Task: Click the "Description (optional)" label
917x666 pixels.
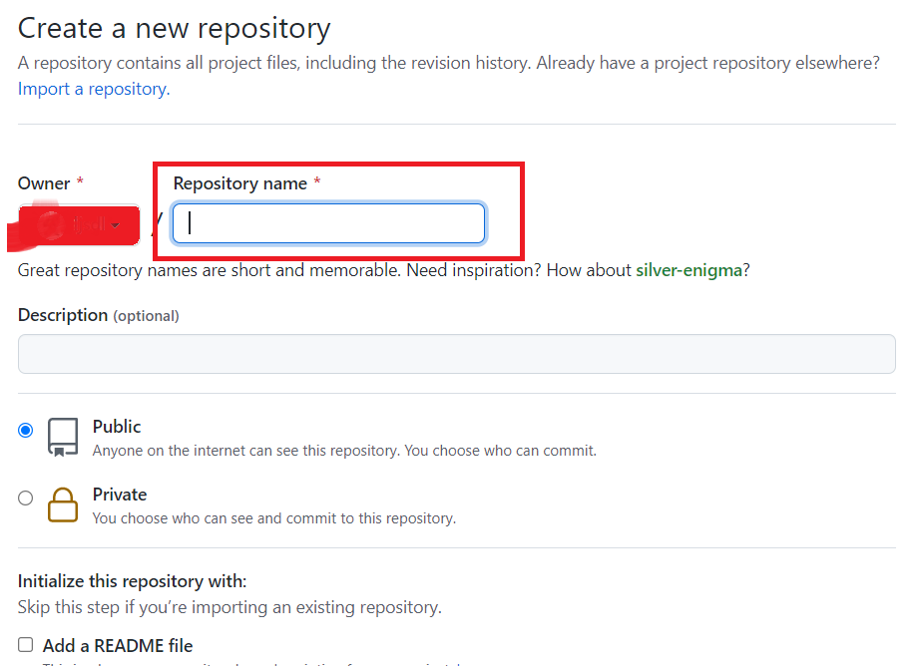Action: tap(98, 315)
